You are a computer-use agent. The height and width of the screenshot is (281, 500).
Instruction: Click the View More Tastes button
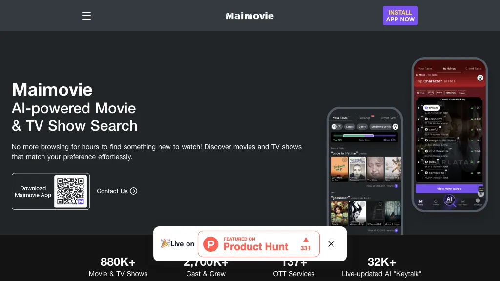coord(449,189)
